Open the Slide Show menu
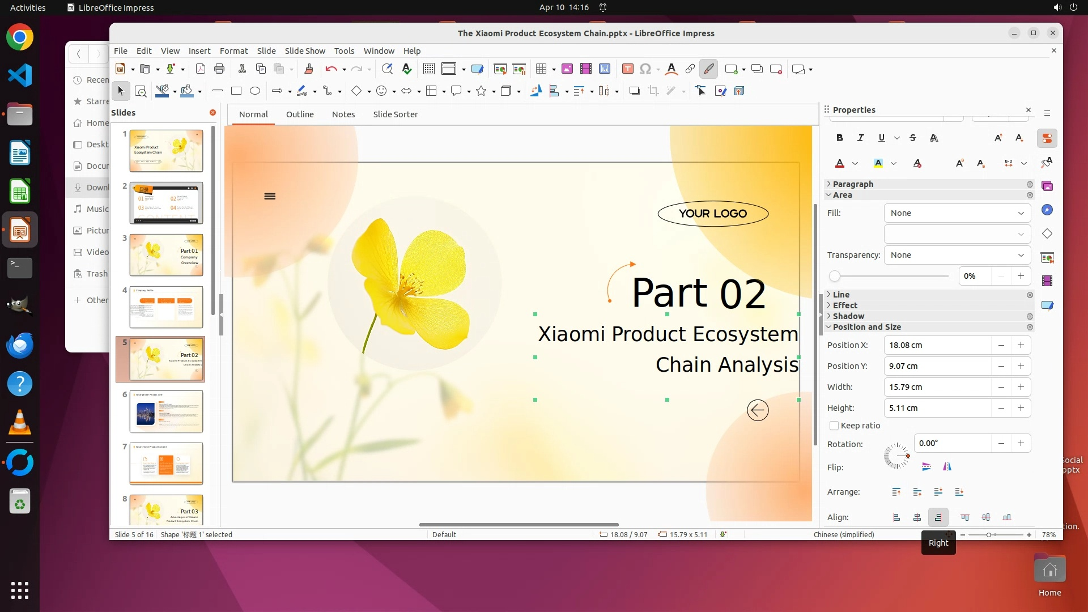 click(x=305, y=51)
